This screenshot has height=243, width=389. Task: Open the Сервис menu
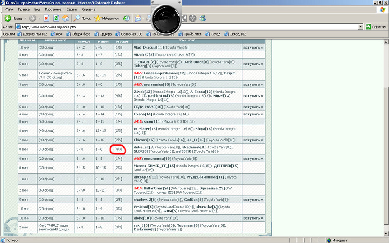[x=72, y=10]
